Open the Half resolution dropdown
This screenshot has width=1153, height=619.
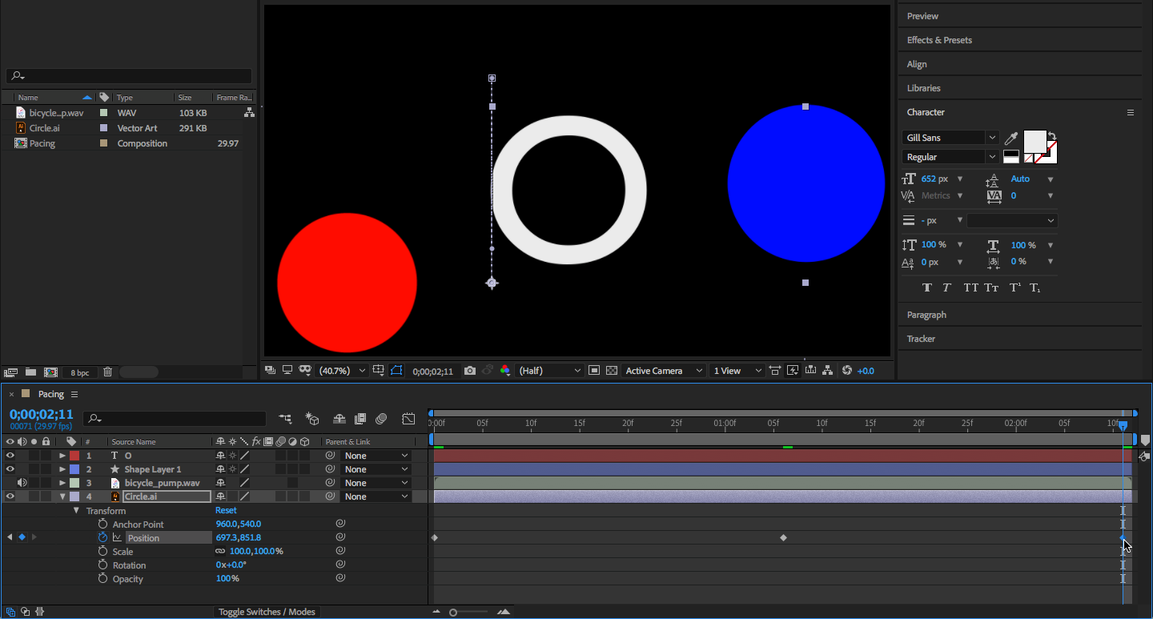pos(550,371)
